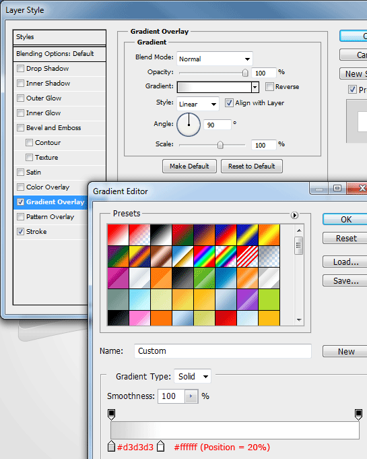367x459 pixels.
Task: Click the New gradient button
Action: [345, 351]
